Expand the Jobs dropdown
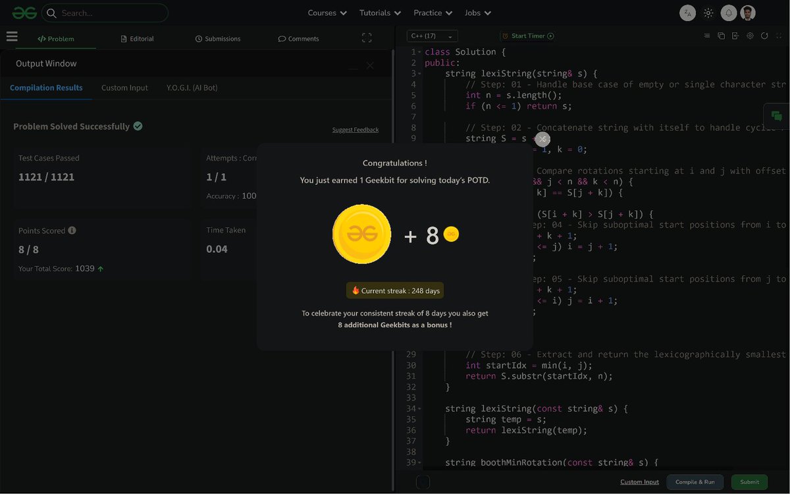The height and width of the screenshot is (494, 790). [478, 13]
